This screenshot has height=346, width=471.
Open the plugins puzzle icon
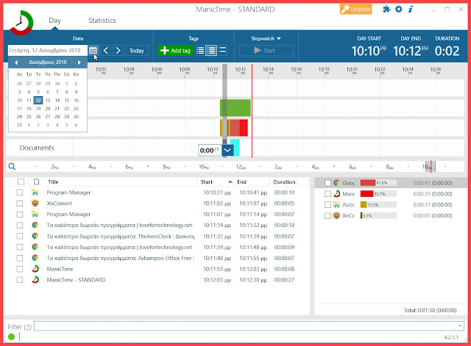(x=386, y=10)
